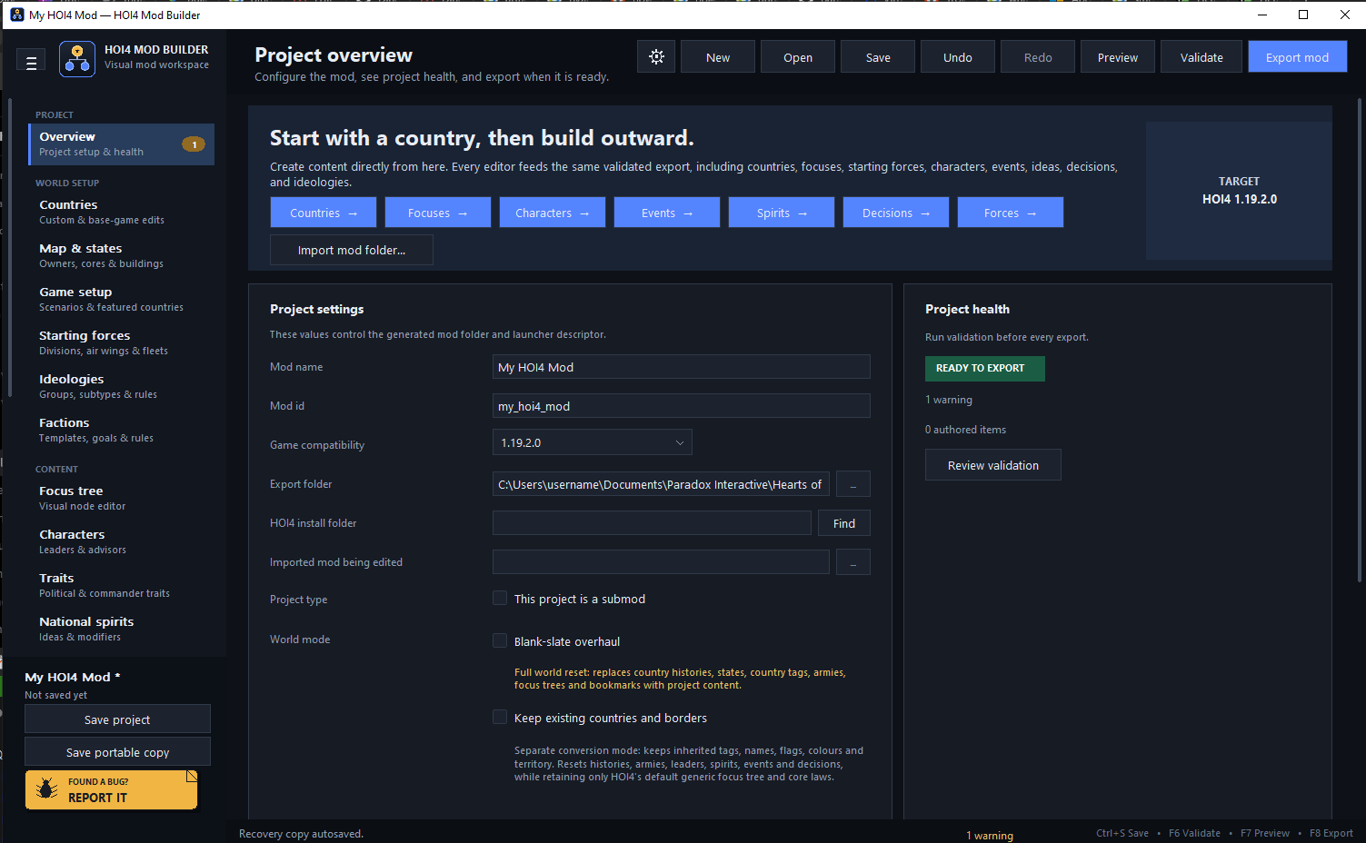Focus the Mod name input field
This screenshot has width=1366, height=843.
tap(682, 367)
